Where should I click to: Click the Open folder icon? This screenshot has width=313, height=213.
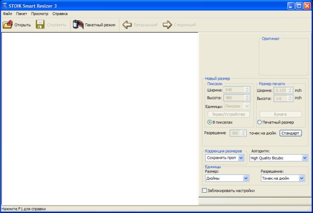click(8, 24)
